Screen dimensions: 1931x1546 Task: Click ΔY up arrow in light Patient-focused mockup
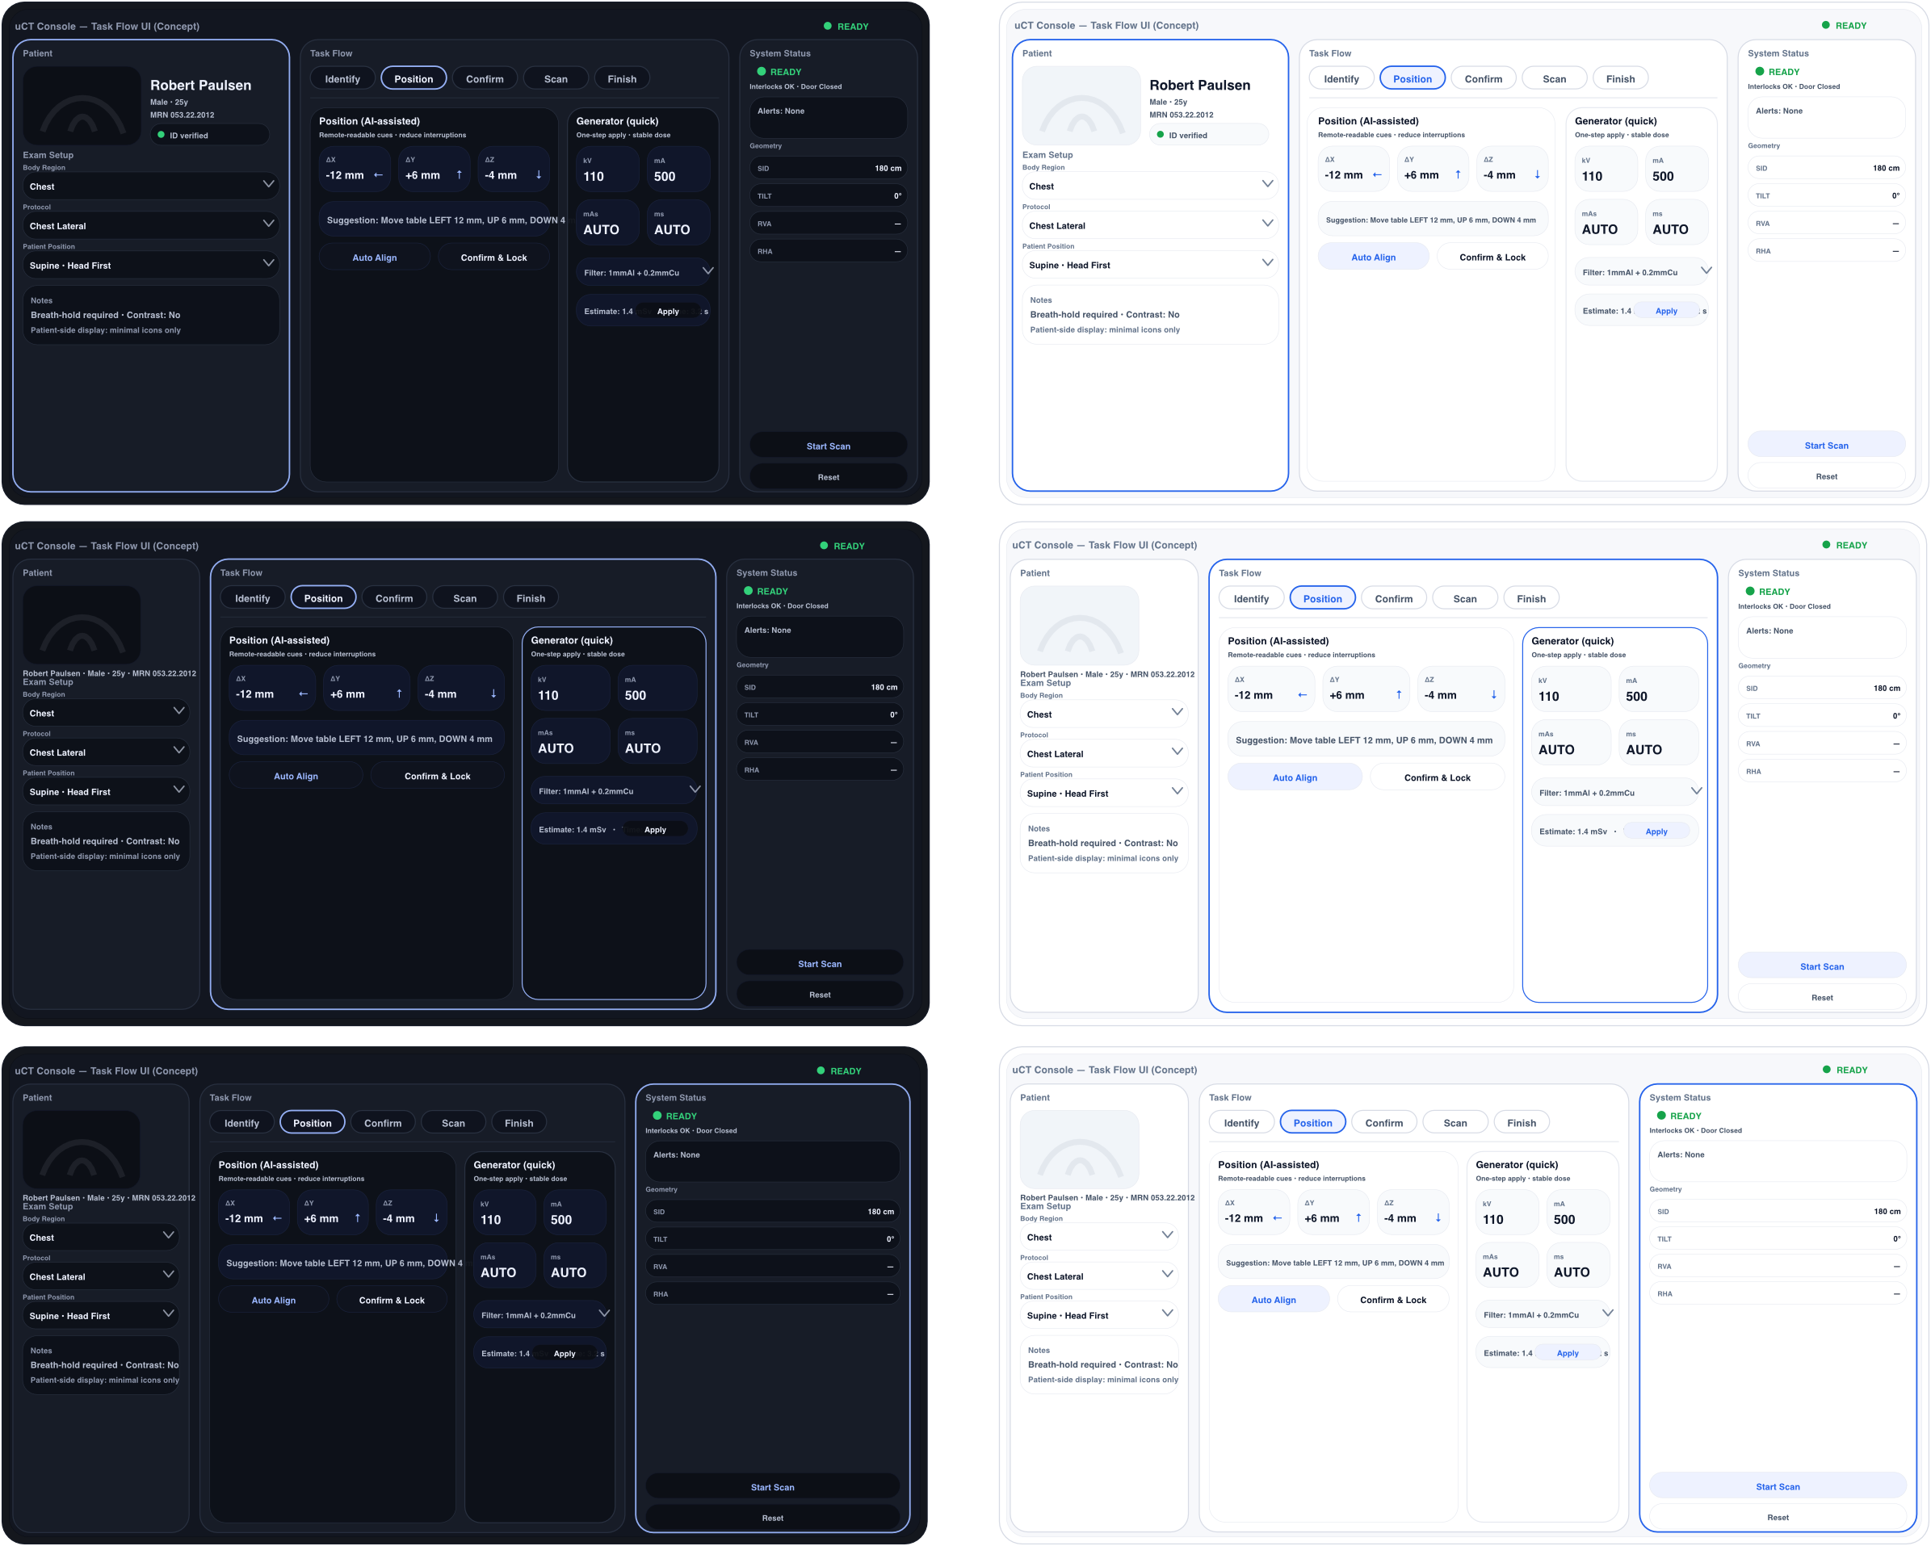click(x=1458, y=174)
